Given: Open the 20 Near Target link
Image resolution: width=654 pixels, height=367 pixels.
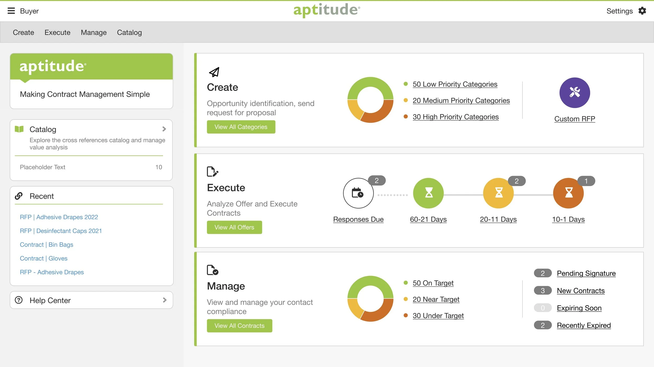Looking at the screenshot, I should [x=436, y=299].
